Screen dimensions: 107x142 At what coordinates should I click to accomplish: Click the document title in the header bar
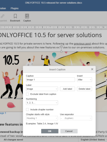[53, 3]
